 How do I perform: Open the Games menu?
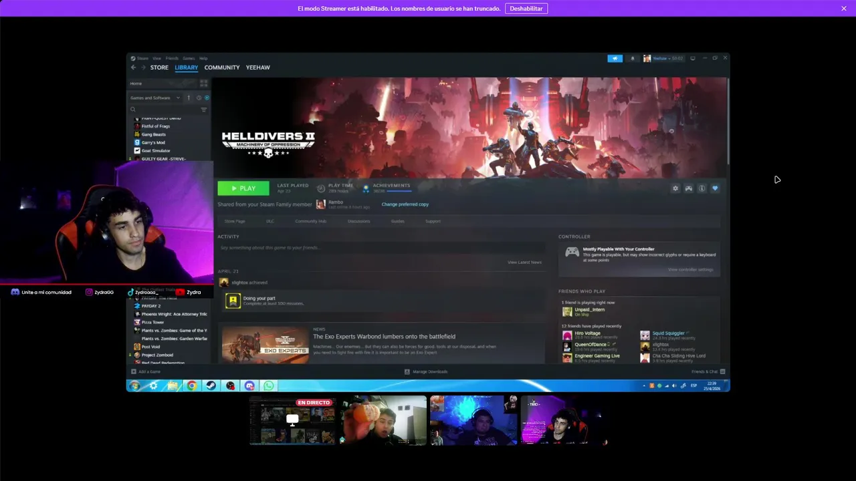tap(189, 58)
